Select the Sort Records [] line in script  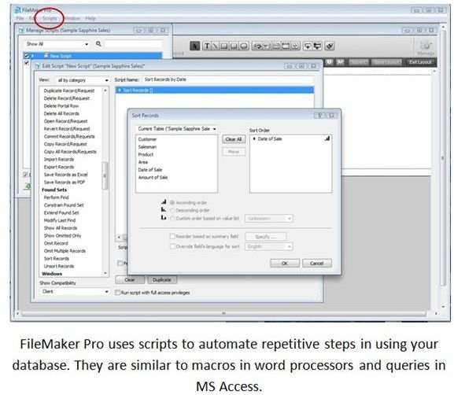(215, 90)
